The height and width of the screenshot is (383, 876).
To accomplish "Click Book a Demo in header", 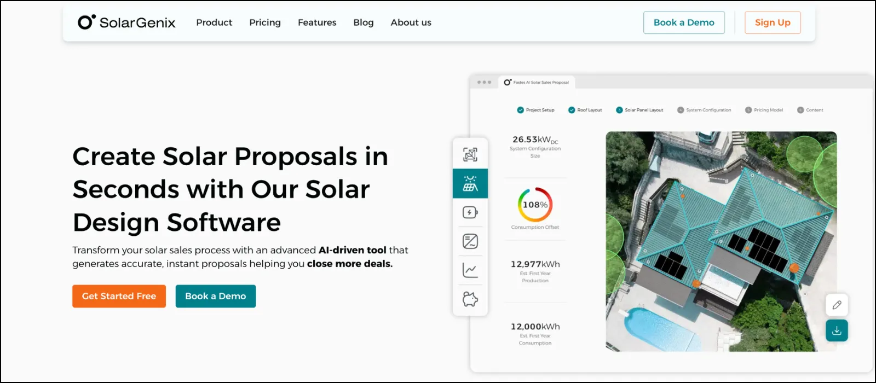I will click(684, 22).
